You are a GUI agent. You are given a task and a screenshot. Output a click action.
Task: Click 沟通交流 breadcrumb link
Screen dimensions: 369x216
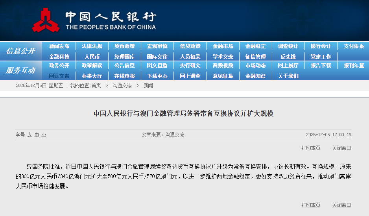[x=122, y=85]
